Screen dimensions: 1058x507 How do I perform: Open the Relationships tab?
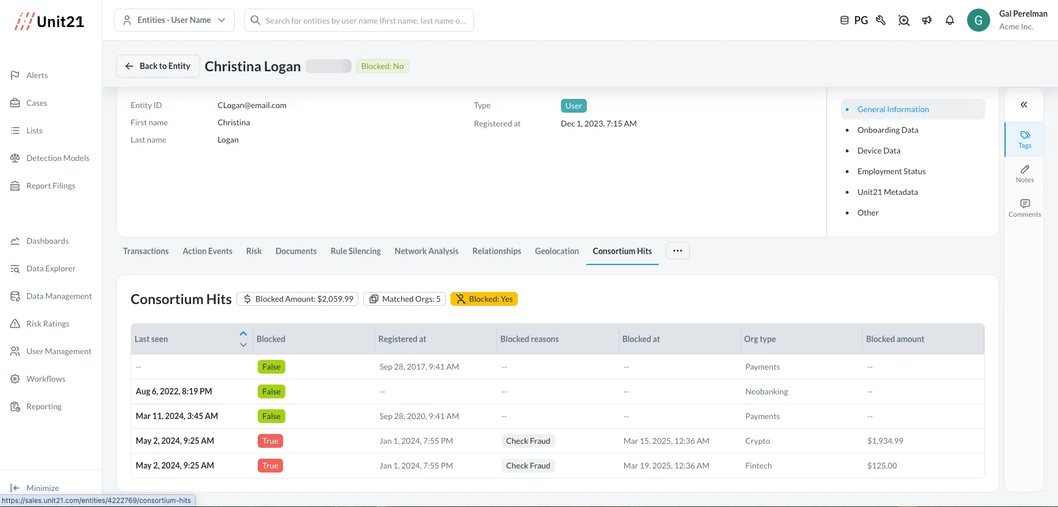pos(497,251)
